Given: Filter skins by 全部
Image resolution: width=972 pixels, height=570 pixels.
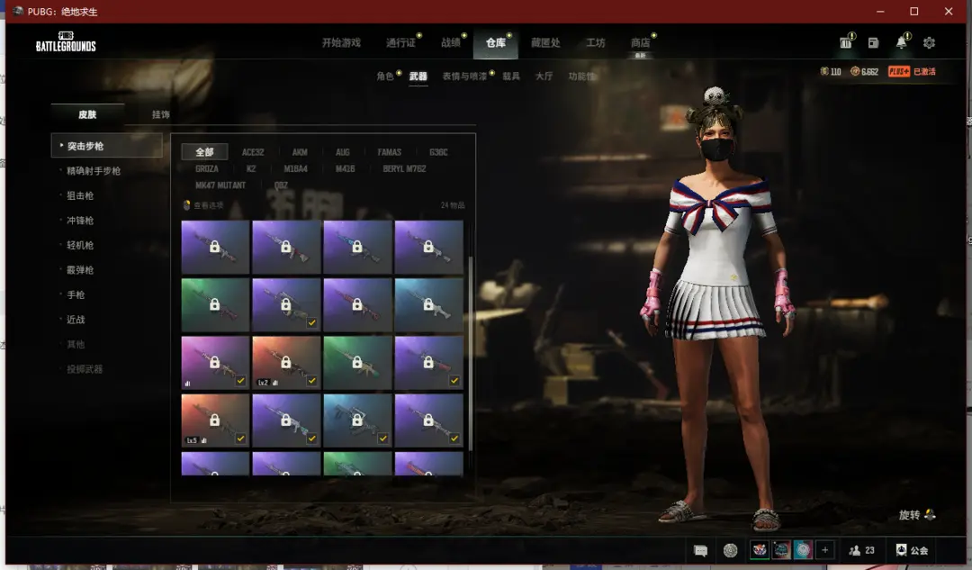Looking at the screenshot, I should [x=204, y=152].
